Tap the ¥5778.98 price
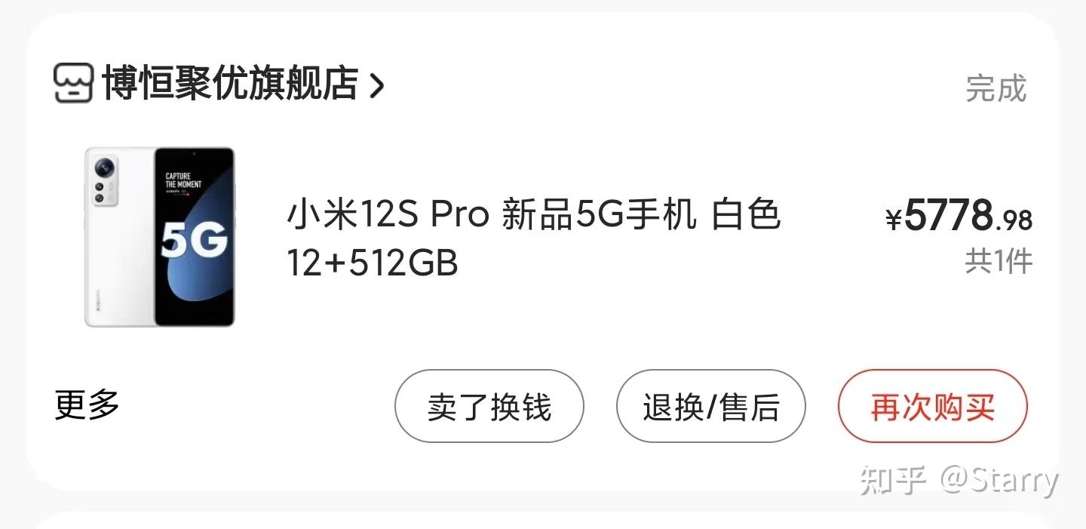1086x529 pixels. pyautogui.click(x=959, y=217)
